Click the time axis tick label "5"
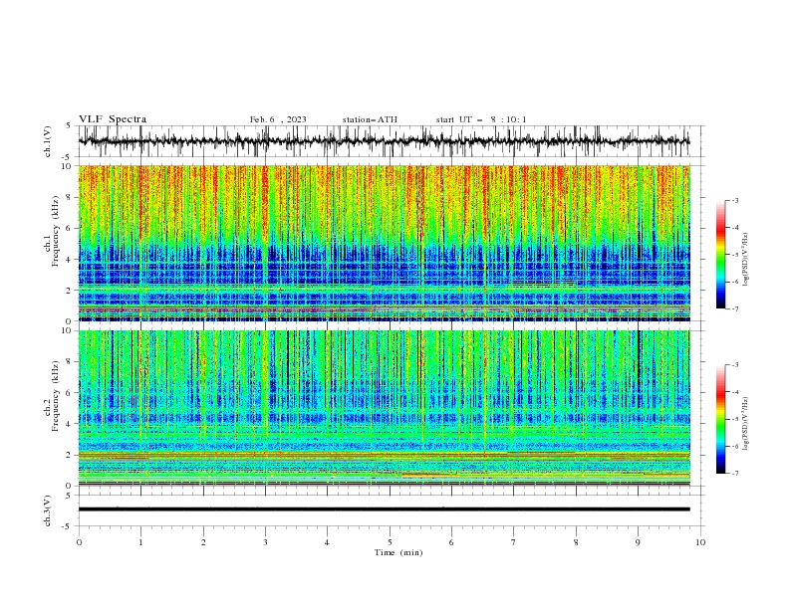Image resolution: width=789 pixels, height=609 pixels. point(390,542)
